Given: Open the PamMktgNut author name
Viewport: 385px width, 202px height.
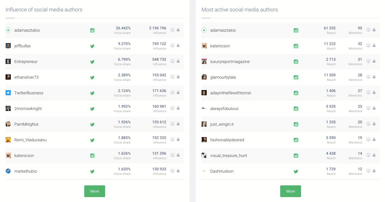Looking at the screenshot, I should pos(26,124).
